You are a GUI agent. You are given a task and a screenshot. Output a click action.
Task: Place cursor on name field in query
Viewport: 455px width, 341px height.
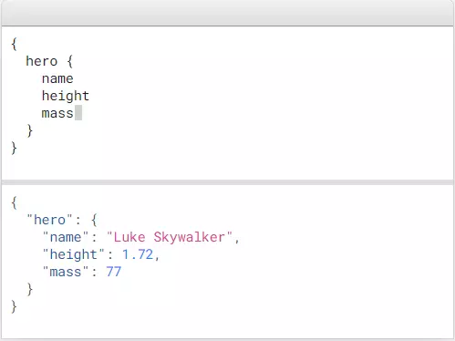[x=57, y=78]
